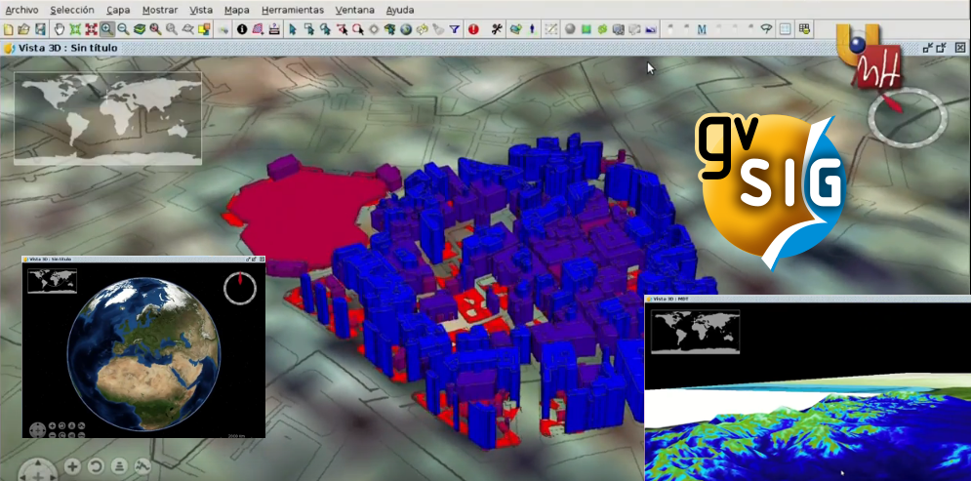Click the world overview minimap in main view
This screenshot has width=971, height=481.
[107, 118]
